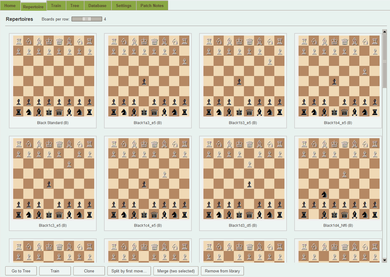Click the Black1b4_e5 (B) label

coord(338,123)
